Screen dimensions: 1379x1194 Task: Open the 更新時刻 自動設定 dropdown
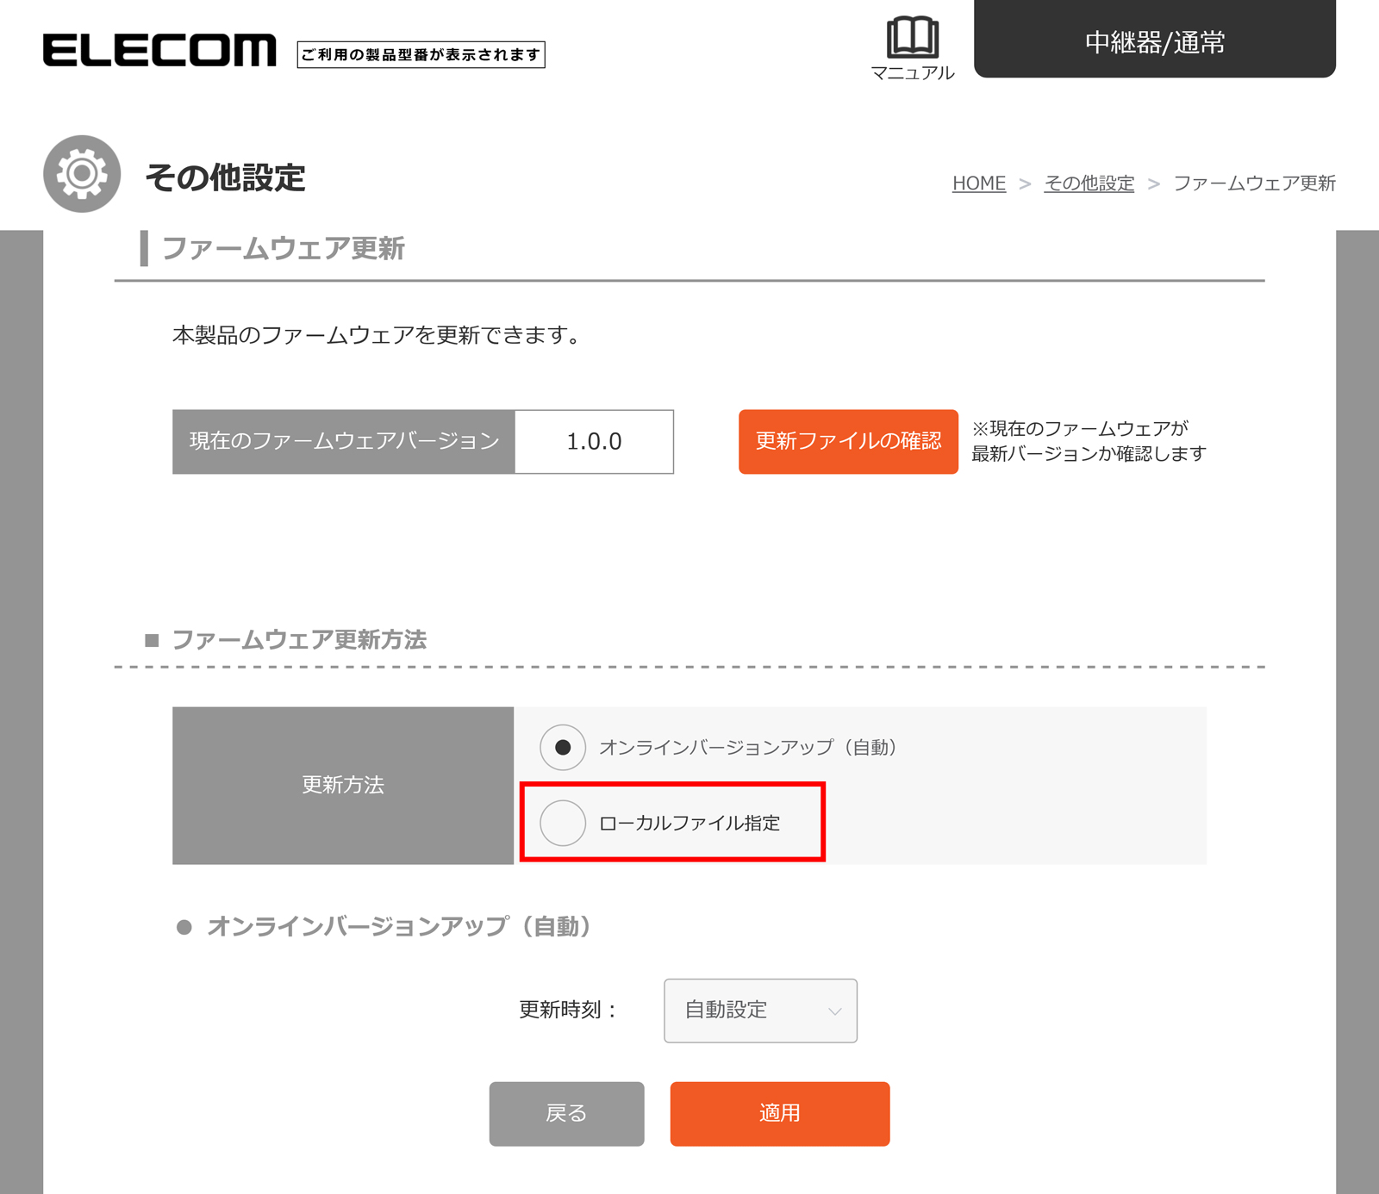759,1011
